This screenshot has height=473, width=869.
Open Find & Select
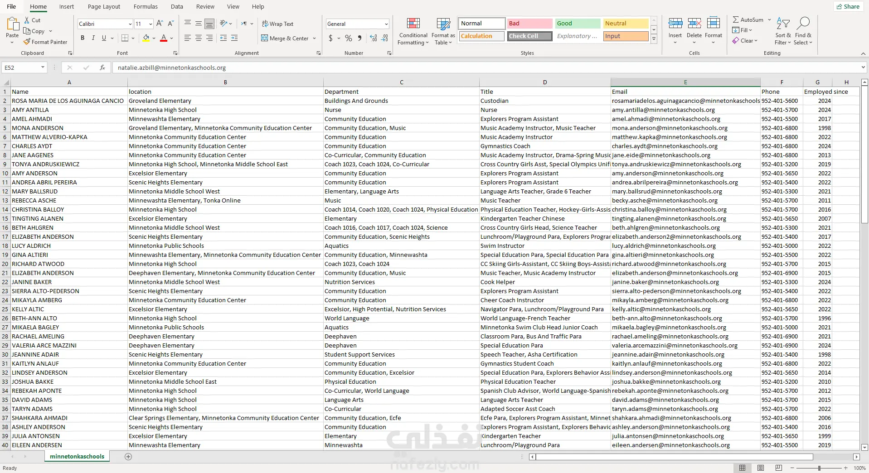click(803, 31)
